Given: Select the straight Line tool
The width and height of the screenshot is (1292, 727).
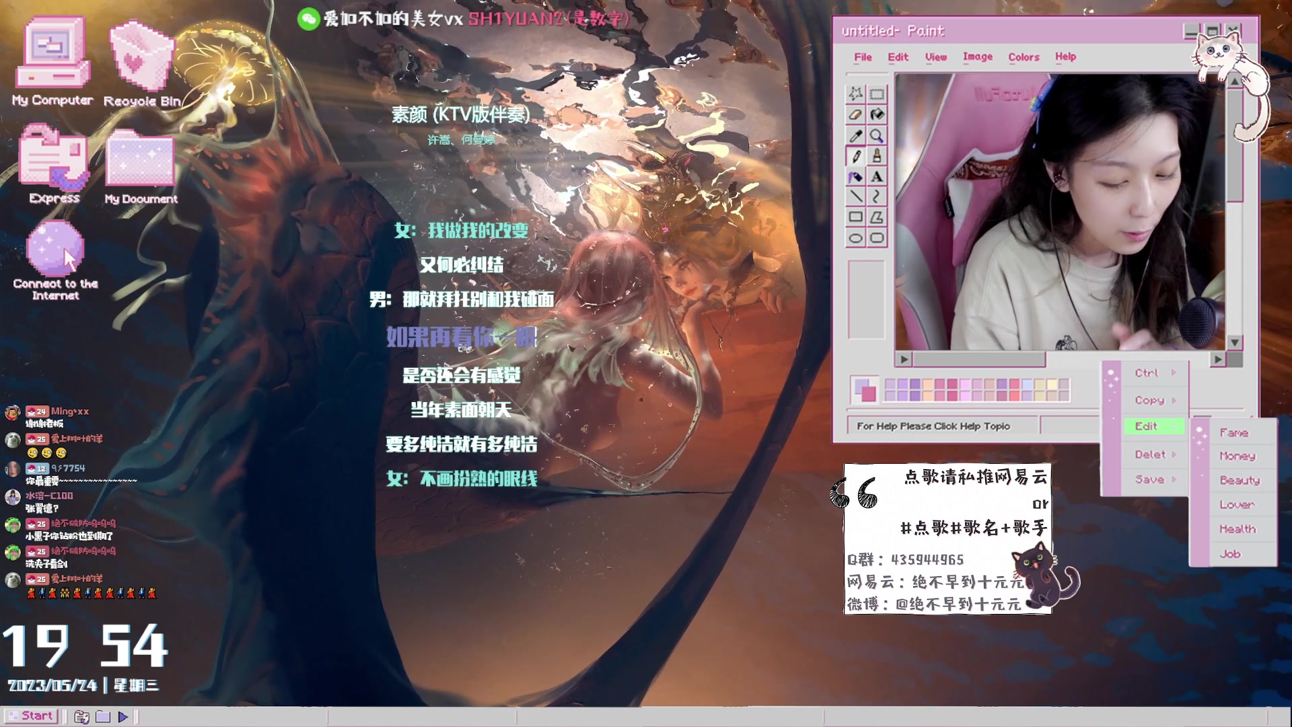Looking at the screenshot, I should tap(856, 197).
